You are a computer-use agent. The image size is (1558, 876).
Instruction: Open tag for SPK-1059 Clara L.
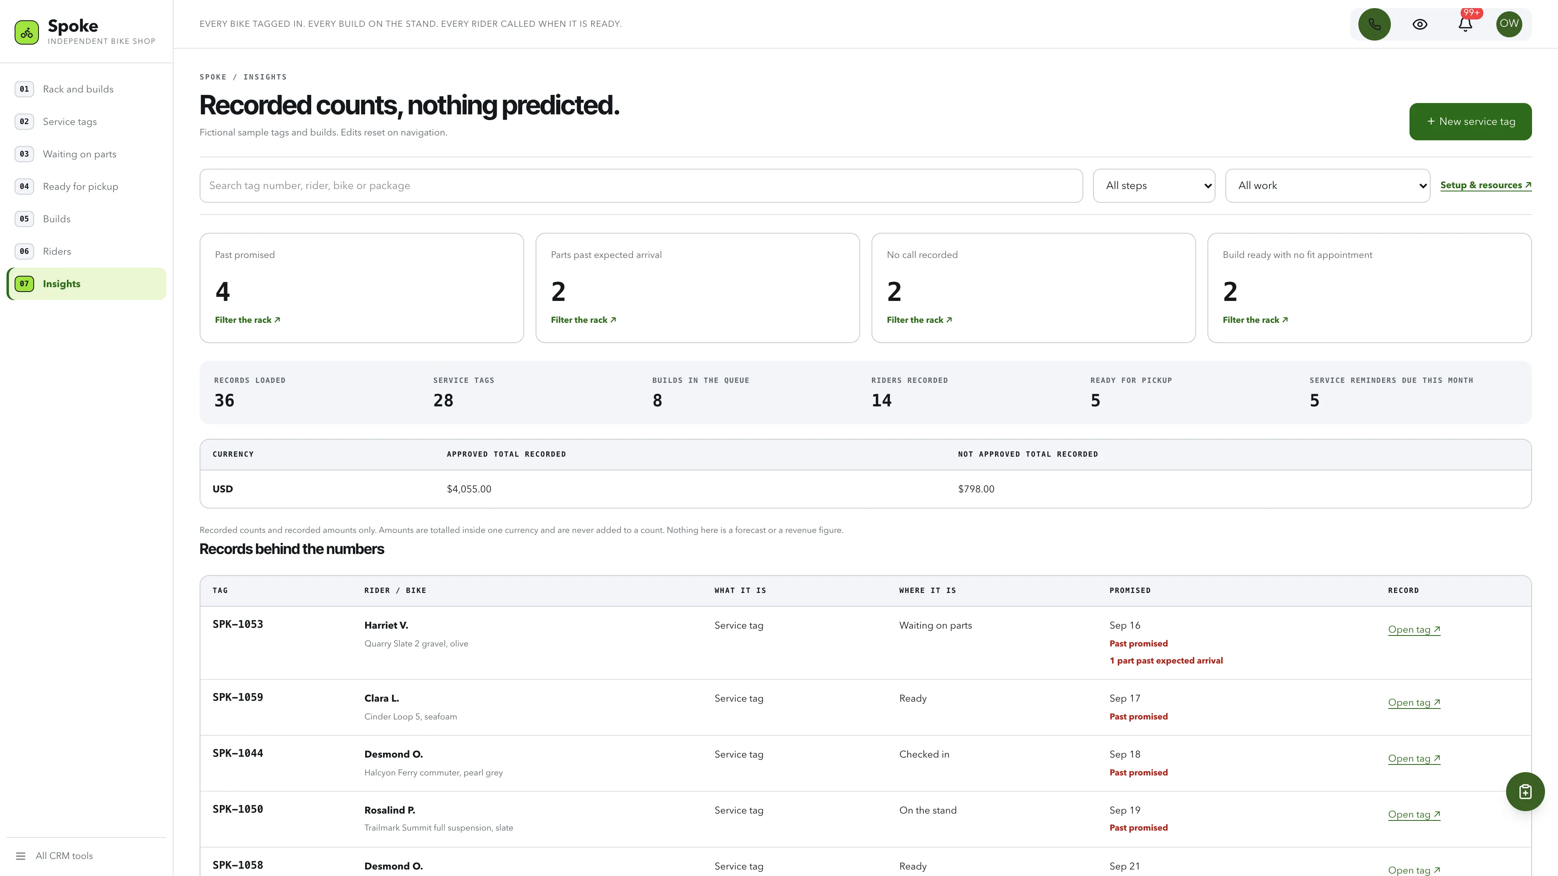coord(1414,702)
